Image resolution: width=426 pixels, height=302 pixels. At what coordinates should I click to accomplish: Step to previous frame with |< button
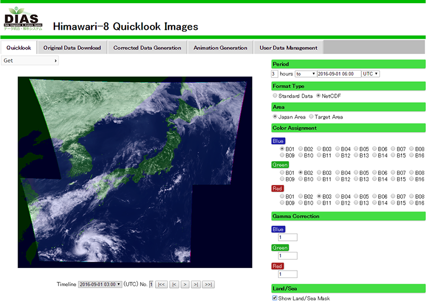coord(174,284)
